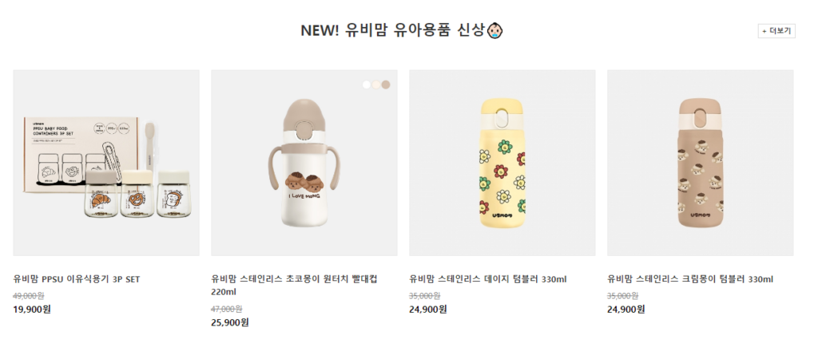Choose the cream color swatch
The width and height of the screenshot is (818, 339).
(376, 85)
